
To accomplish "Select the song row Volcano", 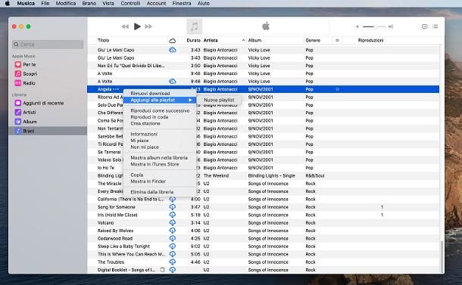I will 263,223.
